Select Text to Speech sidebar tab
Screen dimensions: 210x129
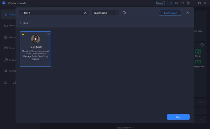(x=9, y=14)
